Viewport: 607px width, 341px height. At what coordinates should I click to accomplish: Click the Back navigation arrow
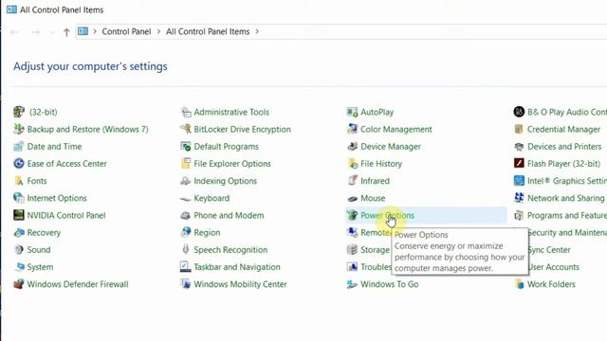coord(15,32)
